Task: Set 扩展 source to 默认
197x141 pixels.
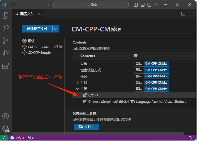Action: [139, 89]
